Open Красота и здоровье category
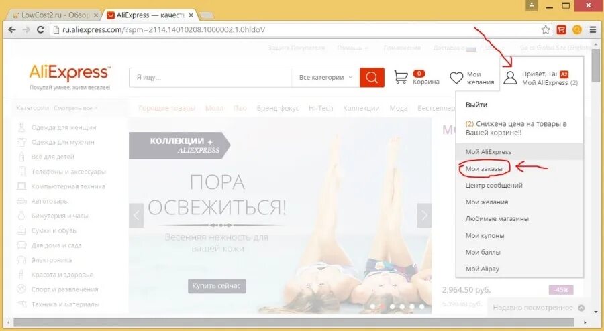This screenshot has width=604, height=331. 62,275
